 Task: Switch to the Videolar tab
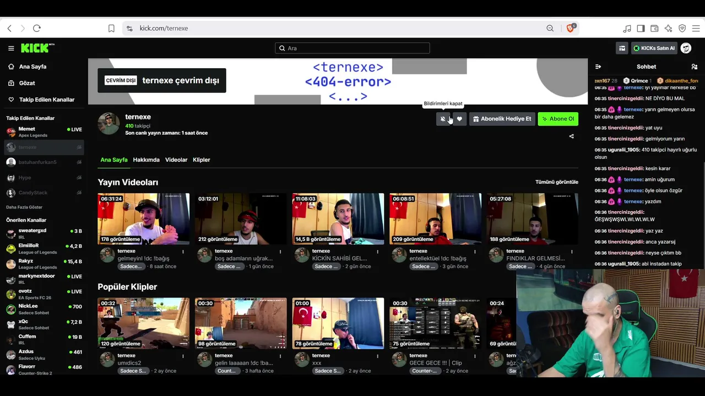coord(176,160)
